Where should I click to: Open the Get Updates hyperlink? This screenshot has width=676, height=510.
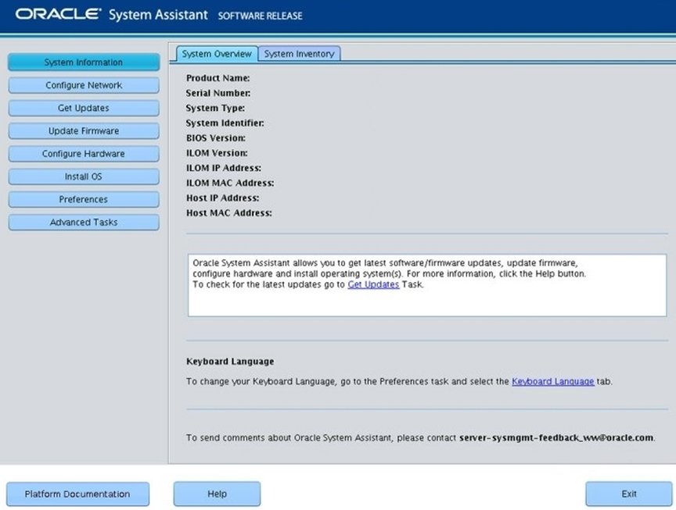tap(373, 284)
